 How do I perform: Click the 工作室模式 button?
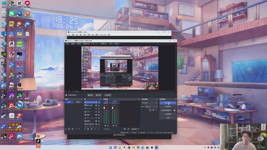point(168,114)
